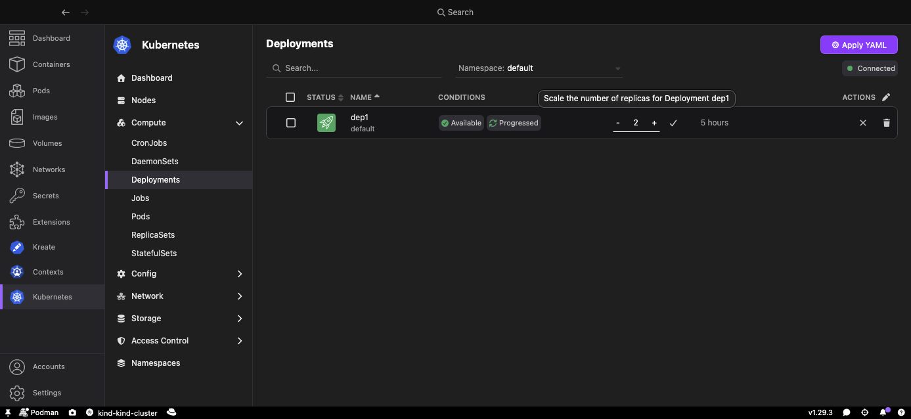911x419 pixels.
Task: Open Jobs under Compute
Action: click(x=141, y=198)
